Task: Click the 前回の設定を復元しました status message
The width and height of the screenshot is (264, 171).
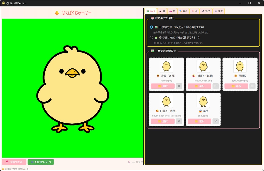Action: 18,169
